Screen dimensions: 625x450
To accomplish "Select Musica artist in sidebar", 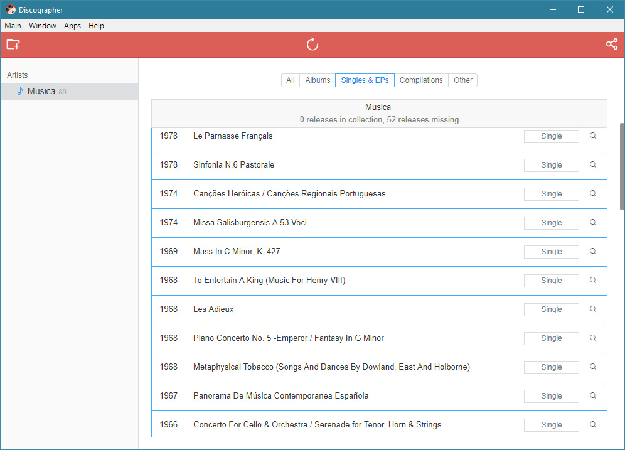I will [x=41, y=92].
